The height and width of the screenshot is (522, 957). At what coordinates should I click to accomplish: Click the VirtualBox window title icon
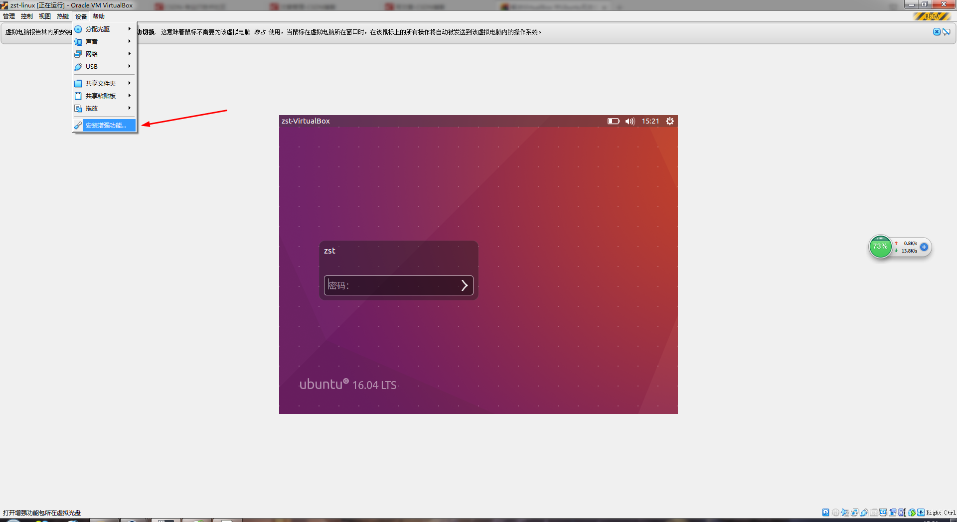[x=4, y=5]
